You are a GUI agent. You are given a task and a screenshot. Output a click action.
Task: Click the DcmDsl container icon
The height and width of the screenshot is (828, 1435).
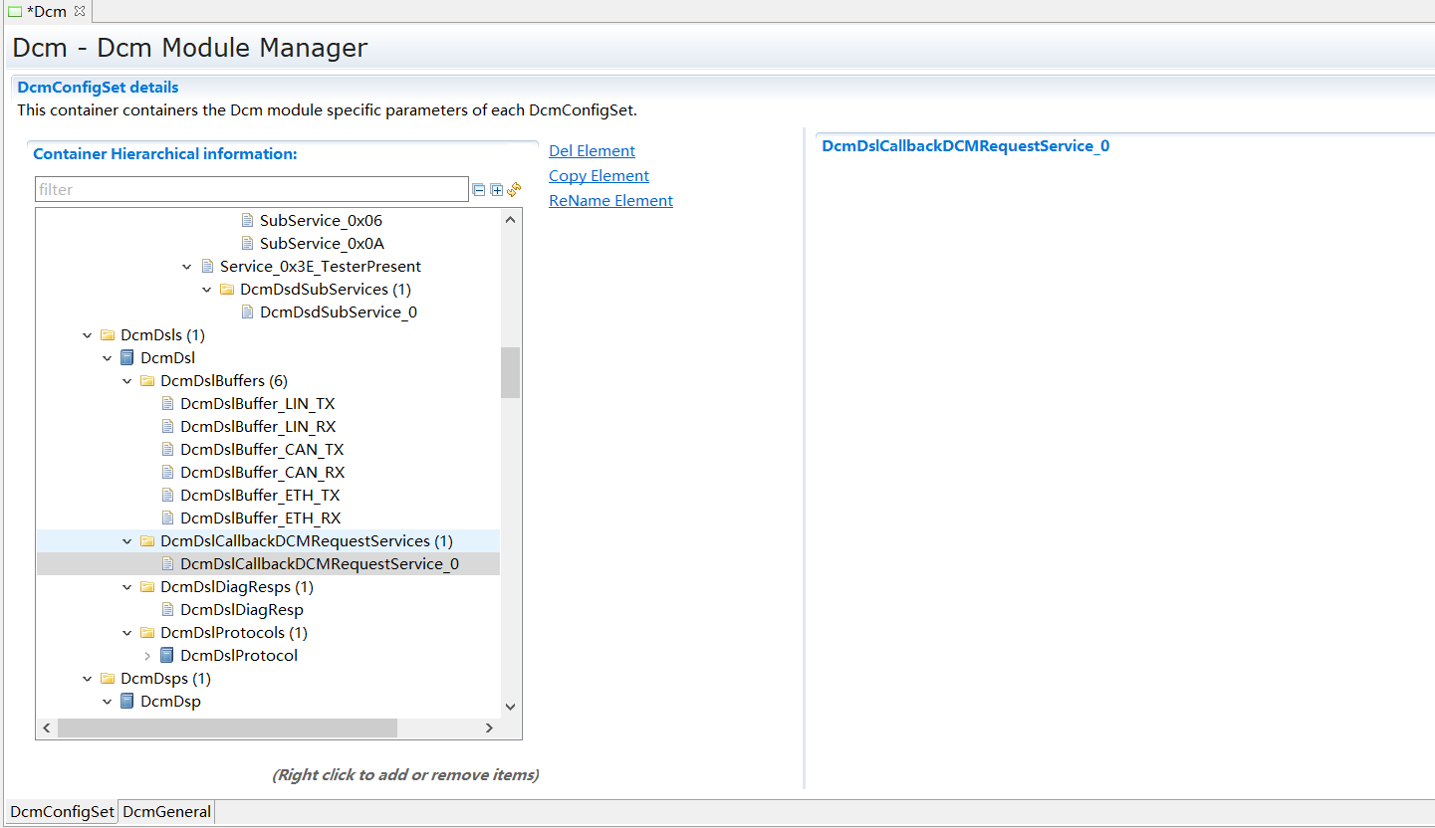(x=127, y=357)
